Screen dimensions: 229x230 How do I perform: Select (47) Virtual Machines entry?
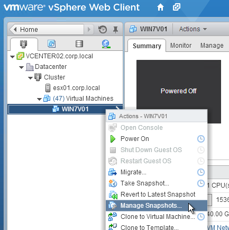click(x=83, y=99)
